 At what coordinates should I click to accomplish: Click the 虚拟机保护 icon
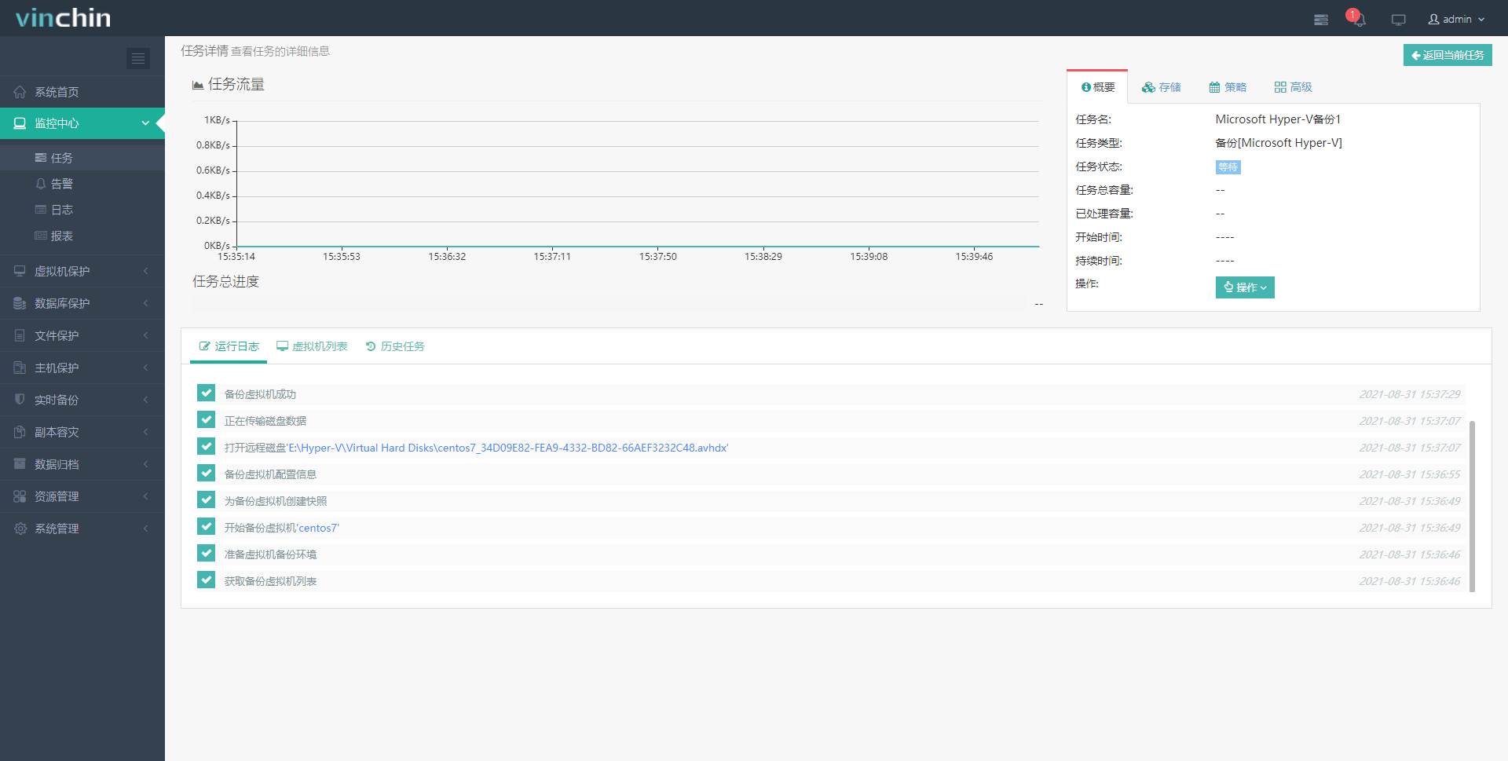tap(20, 271)
